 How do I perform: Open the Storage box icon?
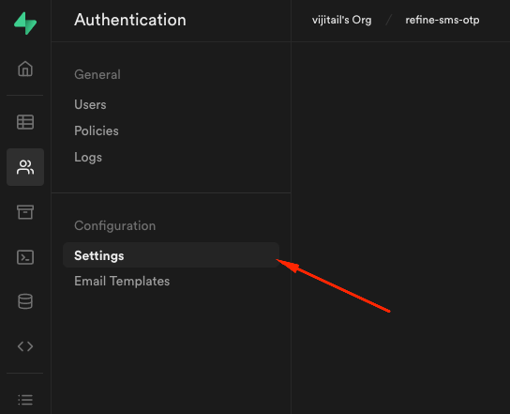(x=25, y=212)
